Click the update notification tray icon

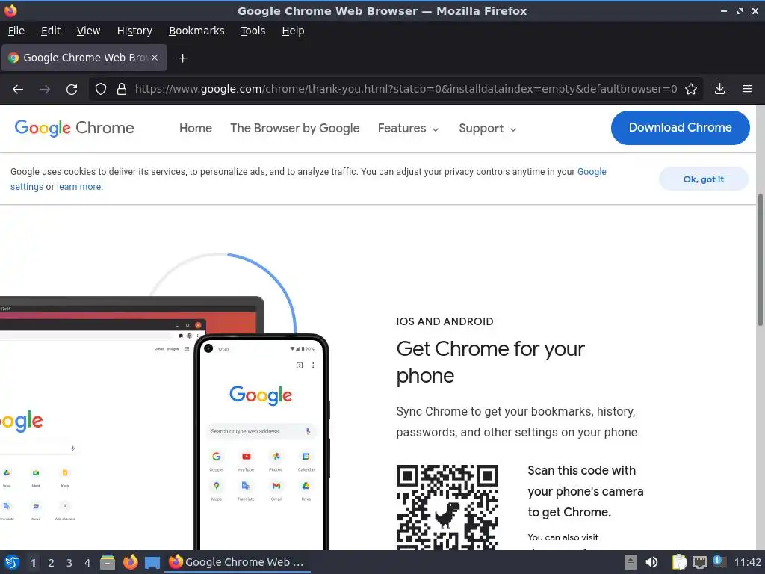coord(718,561)
